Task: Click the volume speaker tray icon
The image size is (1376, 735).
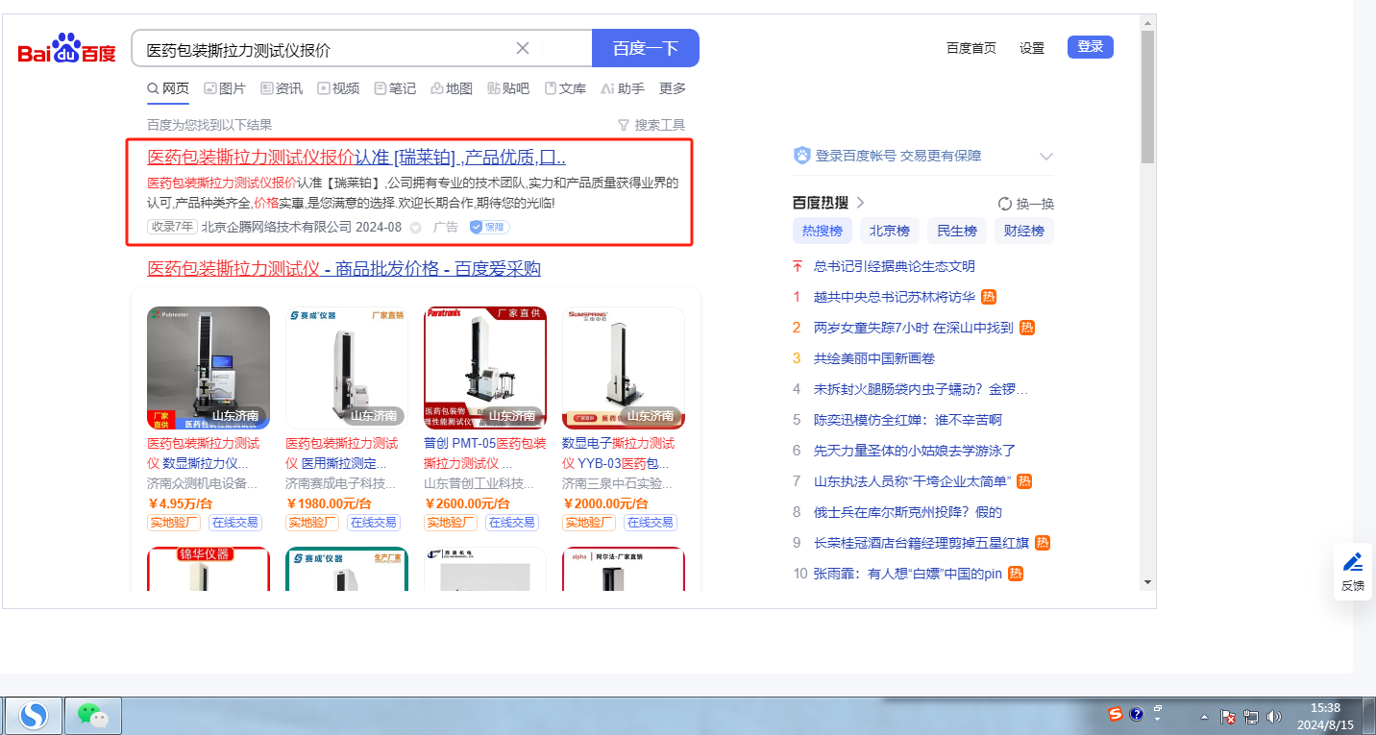Action: 1275,717
